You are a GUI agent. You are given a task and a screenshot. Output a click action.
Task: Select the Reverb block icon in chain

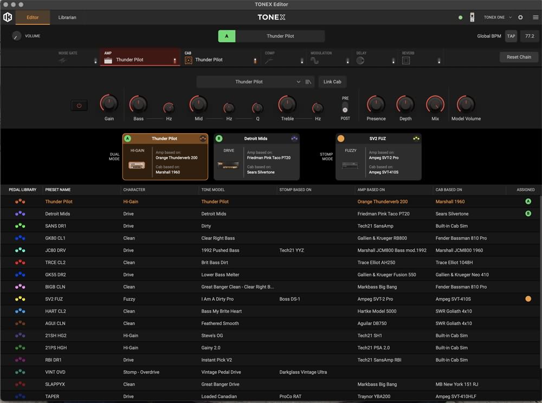point(406,61)
